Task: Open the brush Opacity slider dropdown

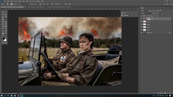Action: (38, 4)
